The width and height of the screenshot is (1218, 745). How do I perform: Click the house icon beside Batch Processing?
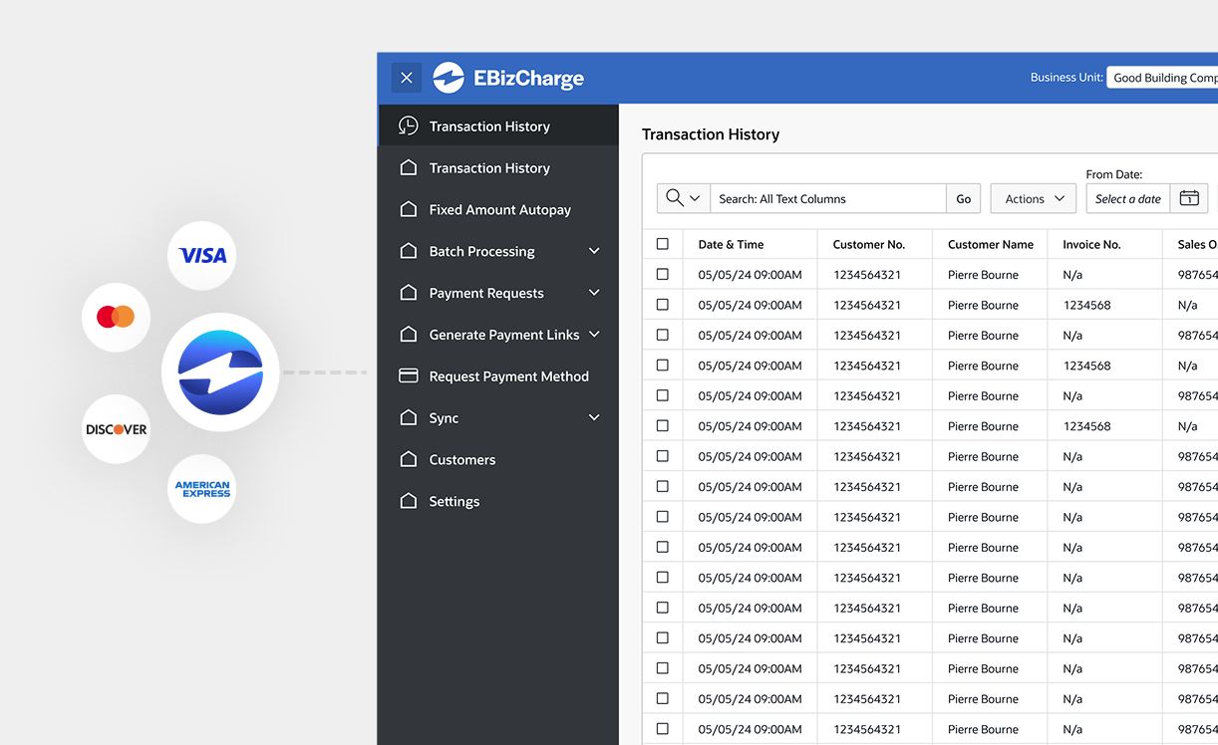click(x=408, y=251)
